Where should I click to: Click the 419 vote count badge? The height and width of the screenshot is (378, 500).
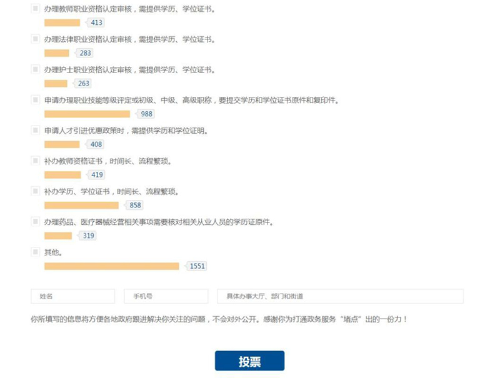(x=97, y=175)
